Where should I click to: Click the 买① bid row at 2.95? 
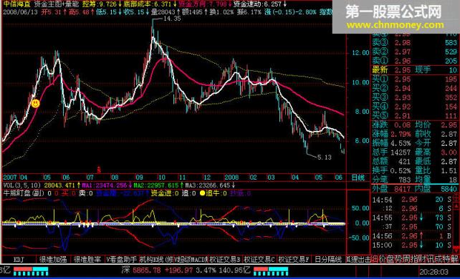[x=415, y=79]
